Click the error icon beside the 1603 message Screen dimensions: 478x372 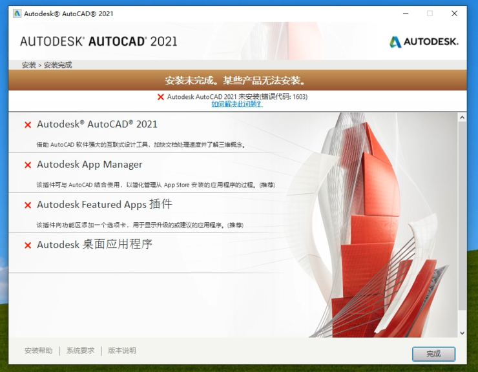point(161,97)
